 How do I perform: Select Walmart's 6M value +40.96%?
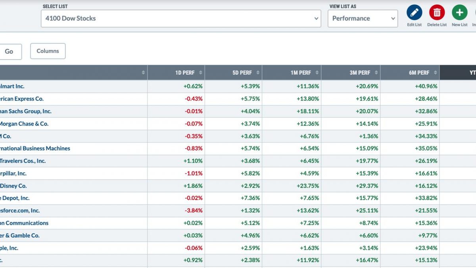point(426,86)
